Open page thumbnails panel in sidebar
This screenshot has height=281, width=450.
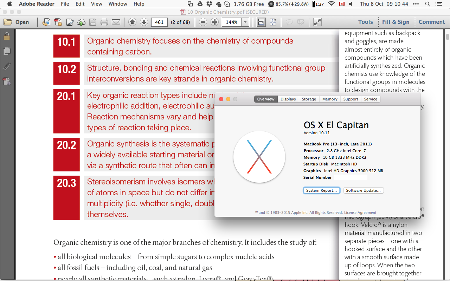tap(7, 51)
